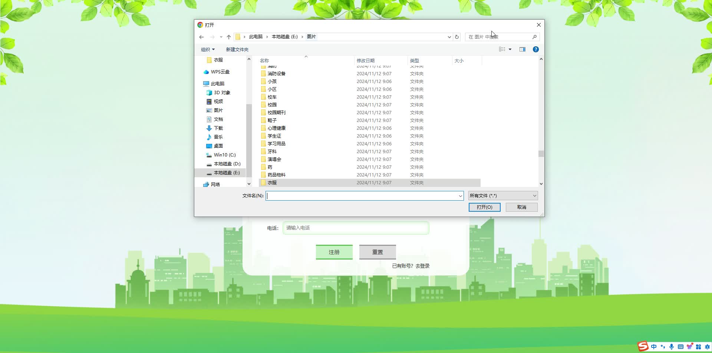Select 本地磁盘 (D:) drive

coord(224,164)
